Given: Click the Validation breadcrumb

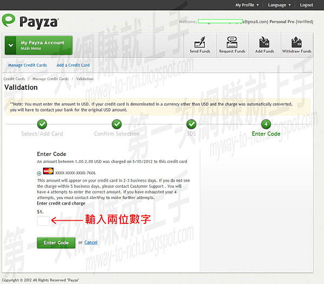Looking at the screenshot, I should tap(85, 79).
